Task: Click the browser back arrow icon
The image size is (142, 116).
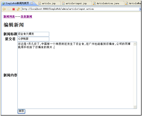Action: pos(4,9)
